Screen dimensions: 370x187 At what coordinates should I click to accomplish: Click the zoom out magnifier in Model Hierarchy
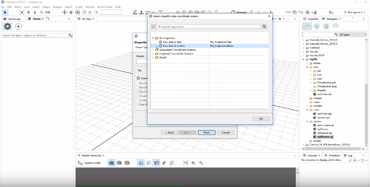201,163
